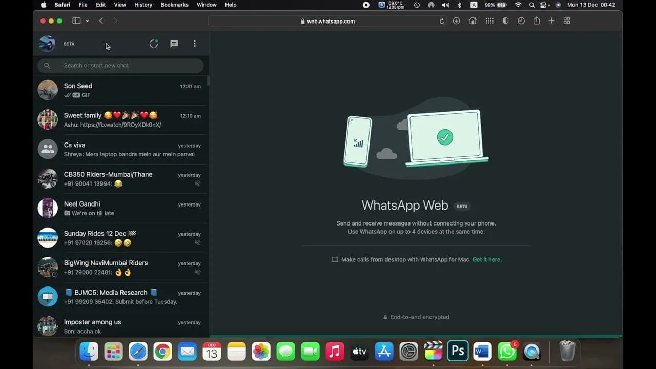This screenshot has height=369, width=656.
Task: Open the History menu
Action: [x=143, y=5]
